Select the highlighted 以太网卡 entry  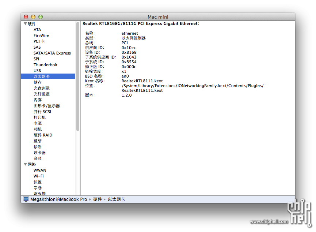tap(48, 76)
